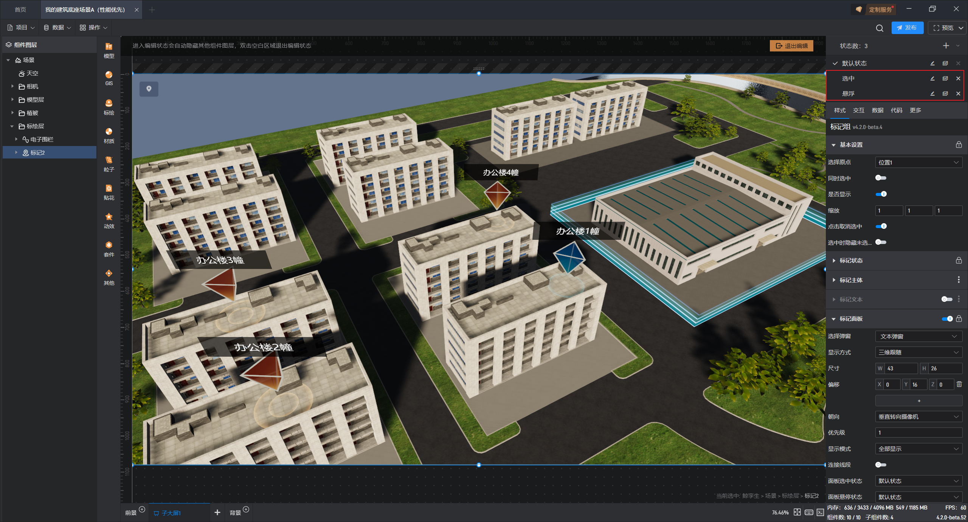Click the search magnifier icon
This screenshot has width=968, height=522.
[x=880, y=28]
